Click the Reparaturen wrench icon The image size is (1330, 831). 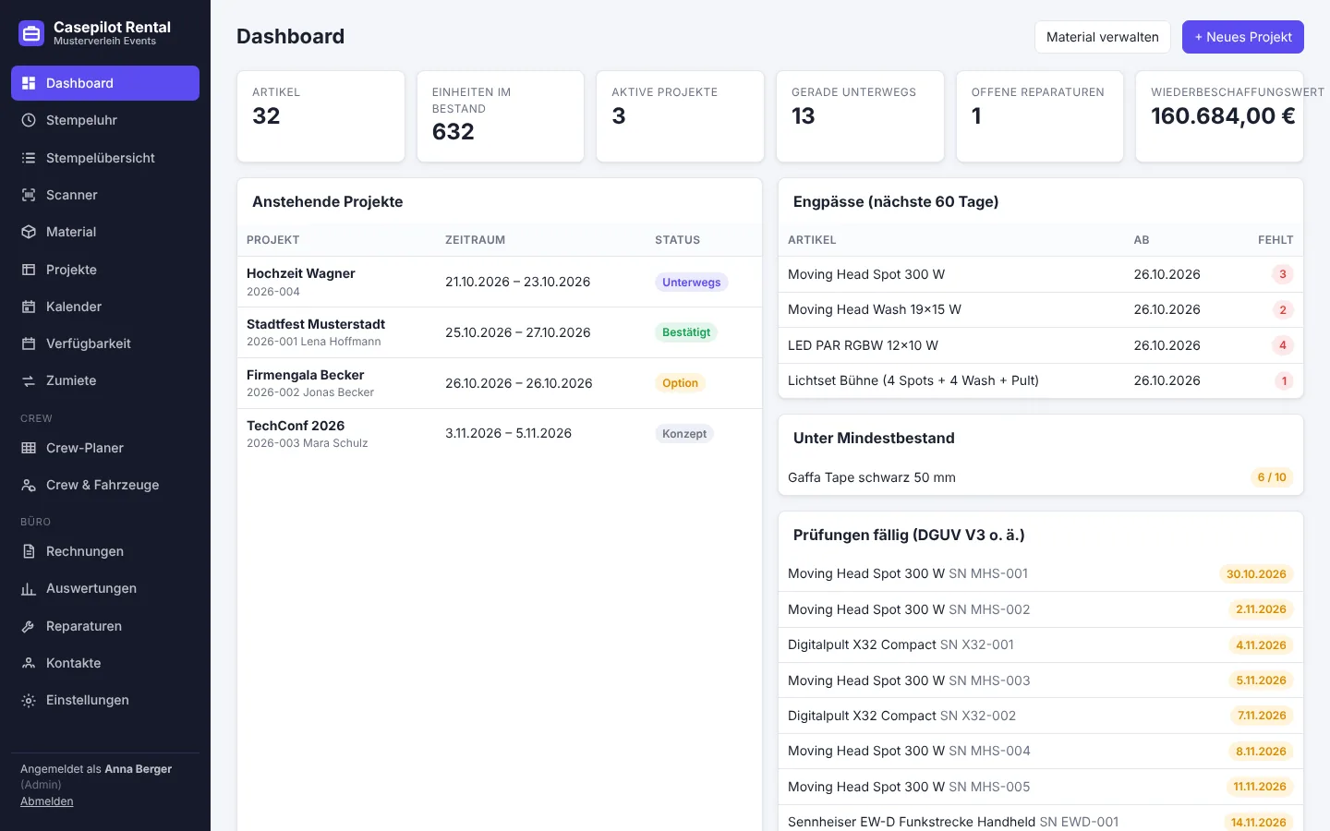[29, 626]
